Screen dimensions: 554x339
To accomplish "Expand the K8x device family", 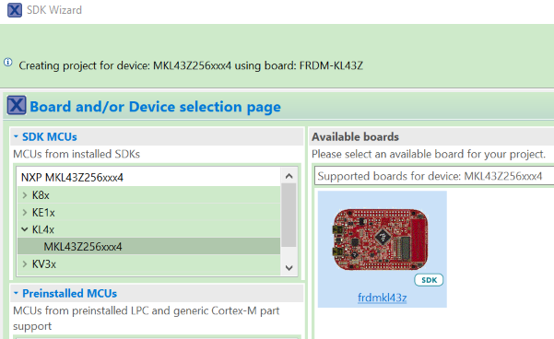I will click(25, 195).
